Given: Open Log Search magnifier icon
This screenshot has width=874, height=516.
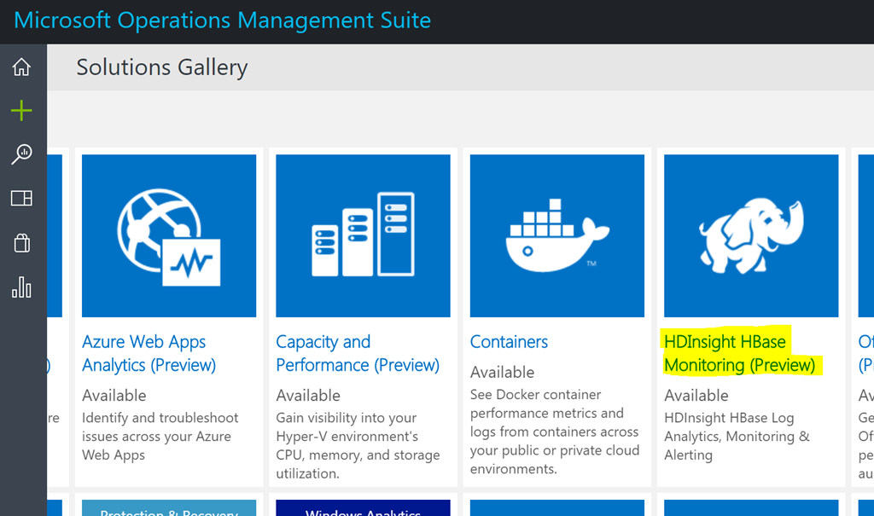Looking at the screenshot, I should (21, 154).
